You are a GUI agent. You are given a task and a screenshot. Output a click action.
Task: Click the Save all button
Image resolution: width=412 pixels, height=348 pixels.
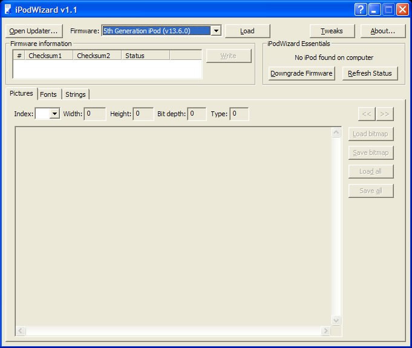coord(371,191)
